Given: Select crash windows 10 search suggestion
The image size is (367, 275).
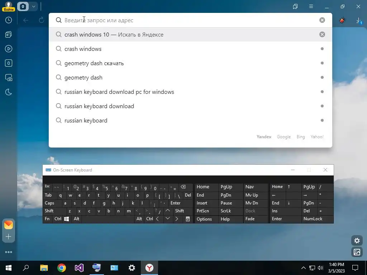Looking at the screenshot, I should [190, 35].
